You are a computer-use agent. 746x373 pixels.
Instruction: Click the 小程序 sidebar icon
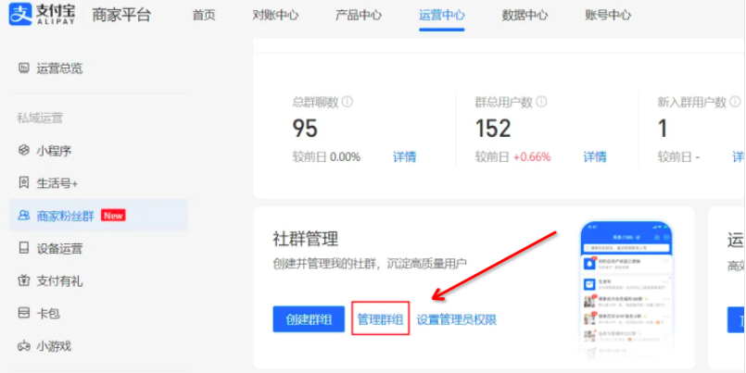pos(24,151)
